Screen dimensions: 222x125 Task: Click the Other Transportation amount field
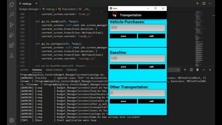tap(137, 93)
